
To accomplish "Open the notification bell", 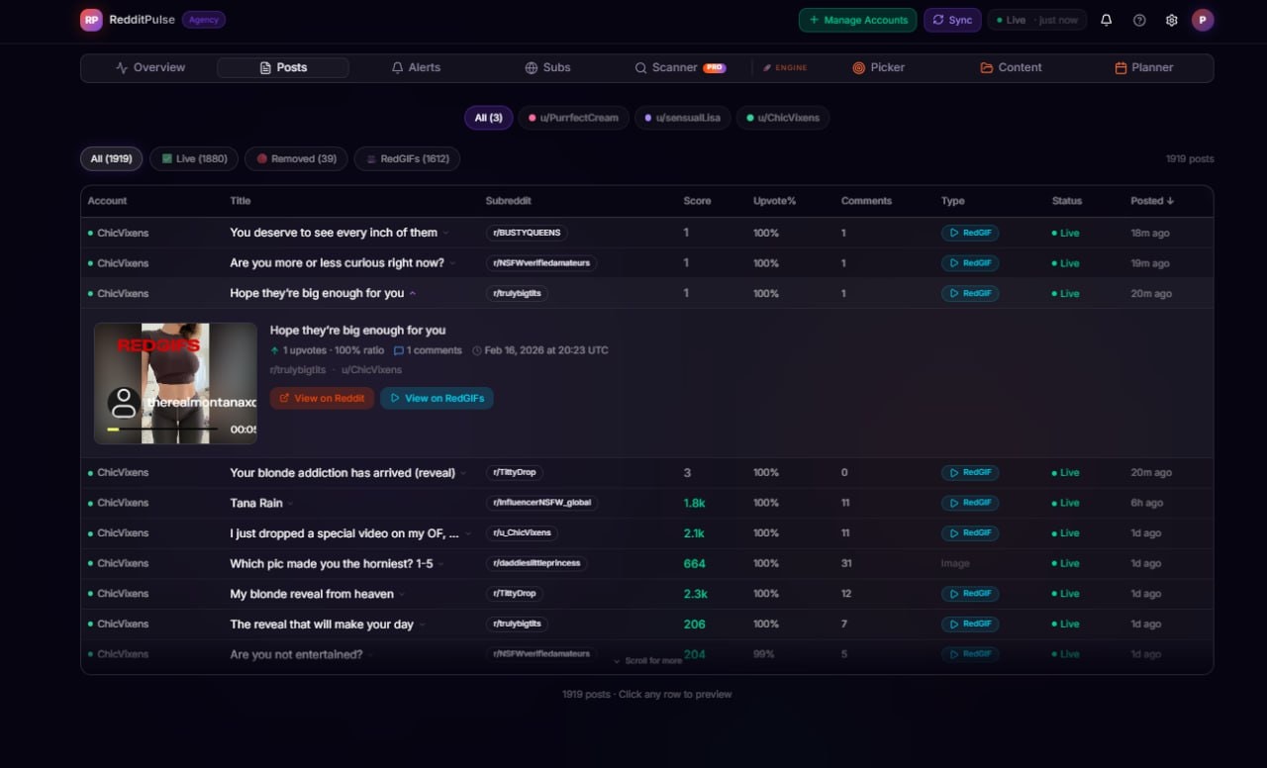I will coord(1106,20).
